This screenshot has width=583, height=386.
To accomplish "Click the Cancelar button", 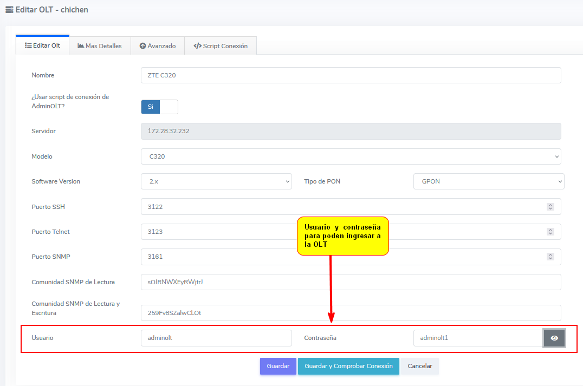I will click(x=420, y=366).
